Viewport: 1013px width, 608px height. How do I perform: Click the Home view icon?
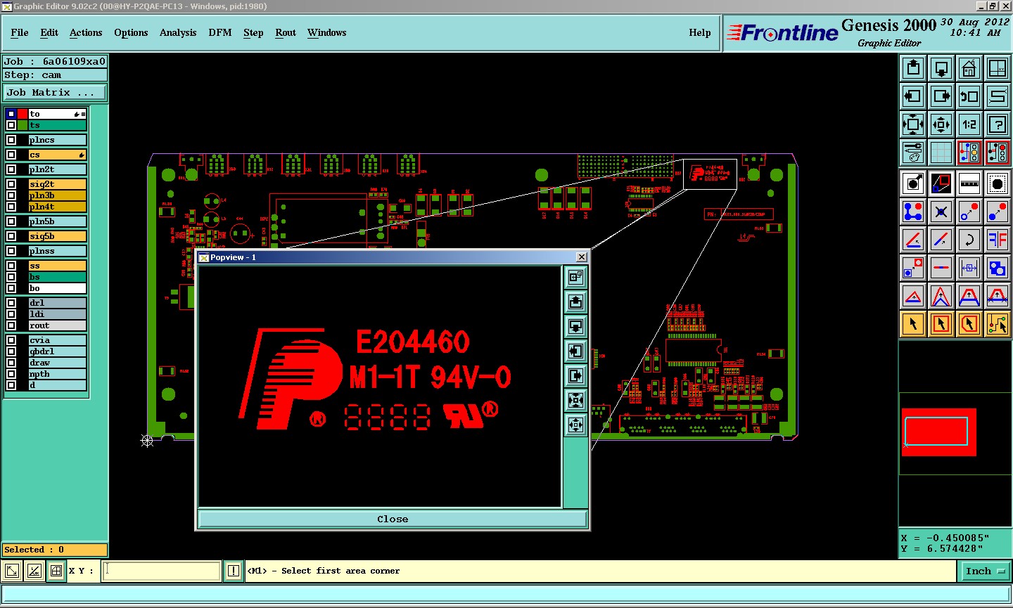point(969,68)
